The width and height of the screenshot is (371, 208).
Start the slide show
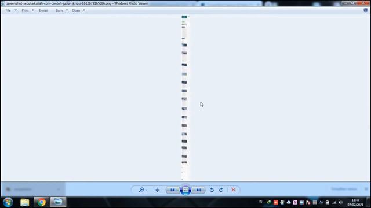[x=185, y=190]
